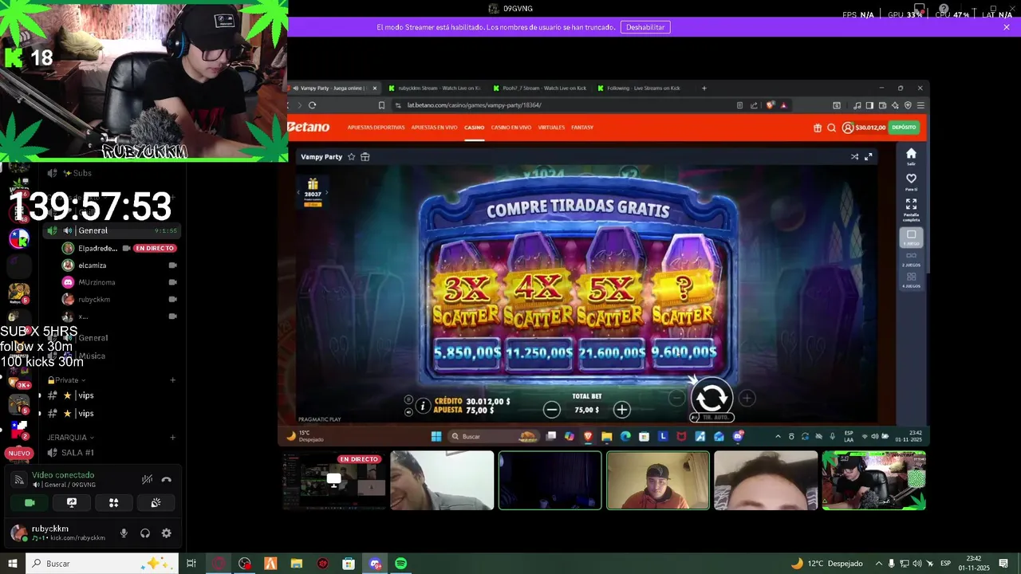Click the NUEVO server badge in sidebar
1021x574 pixels.
19,453
